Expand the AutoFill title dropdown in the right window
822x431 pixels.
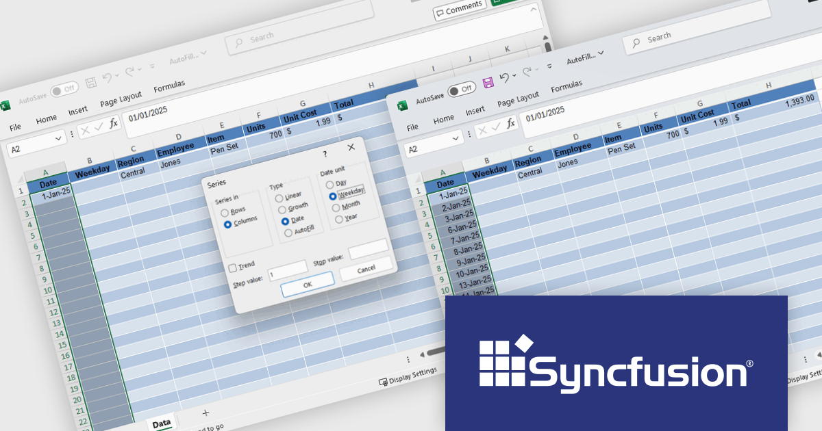pyautogui.click(x=601, y=53)
